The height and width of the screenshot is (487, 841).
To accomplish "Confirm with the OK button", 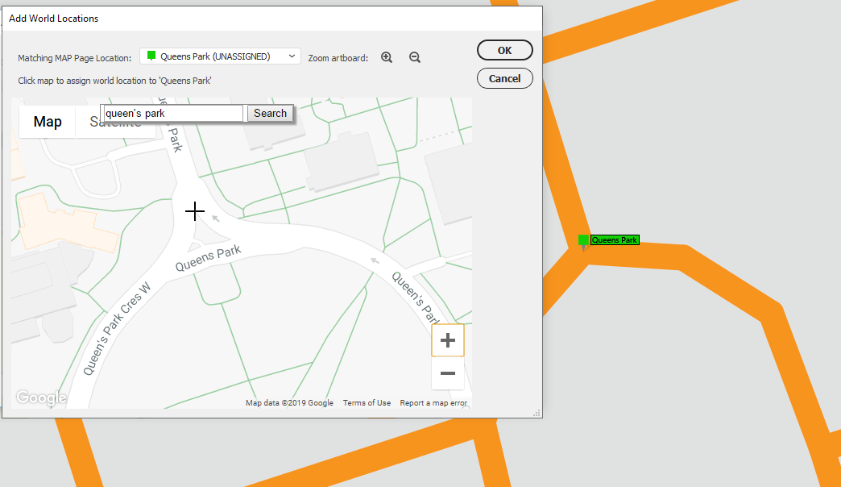I will pyautogui.click(x=505, y=51).
